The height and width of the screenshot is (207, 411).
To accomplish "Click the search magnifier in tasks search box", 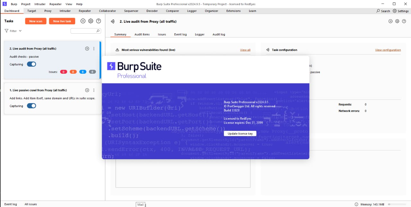I will click(98, 31).
